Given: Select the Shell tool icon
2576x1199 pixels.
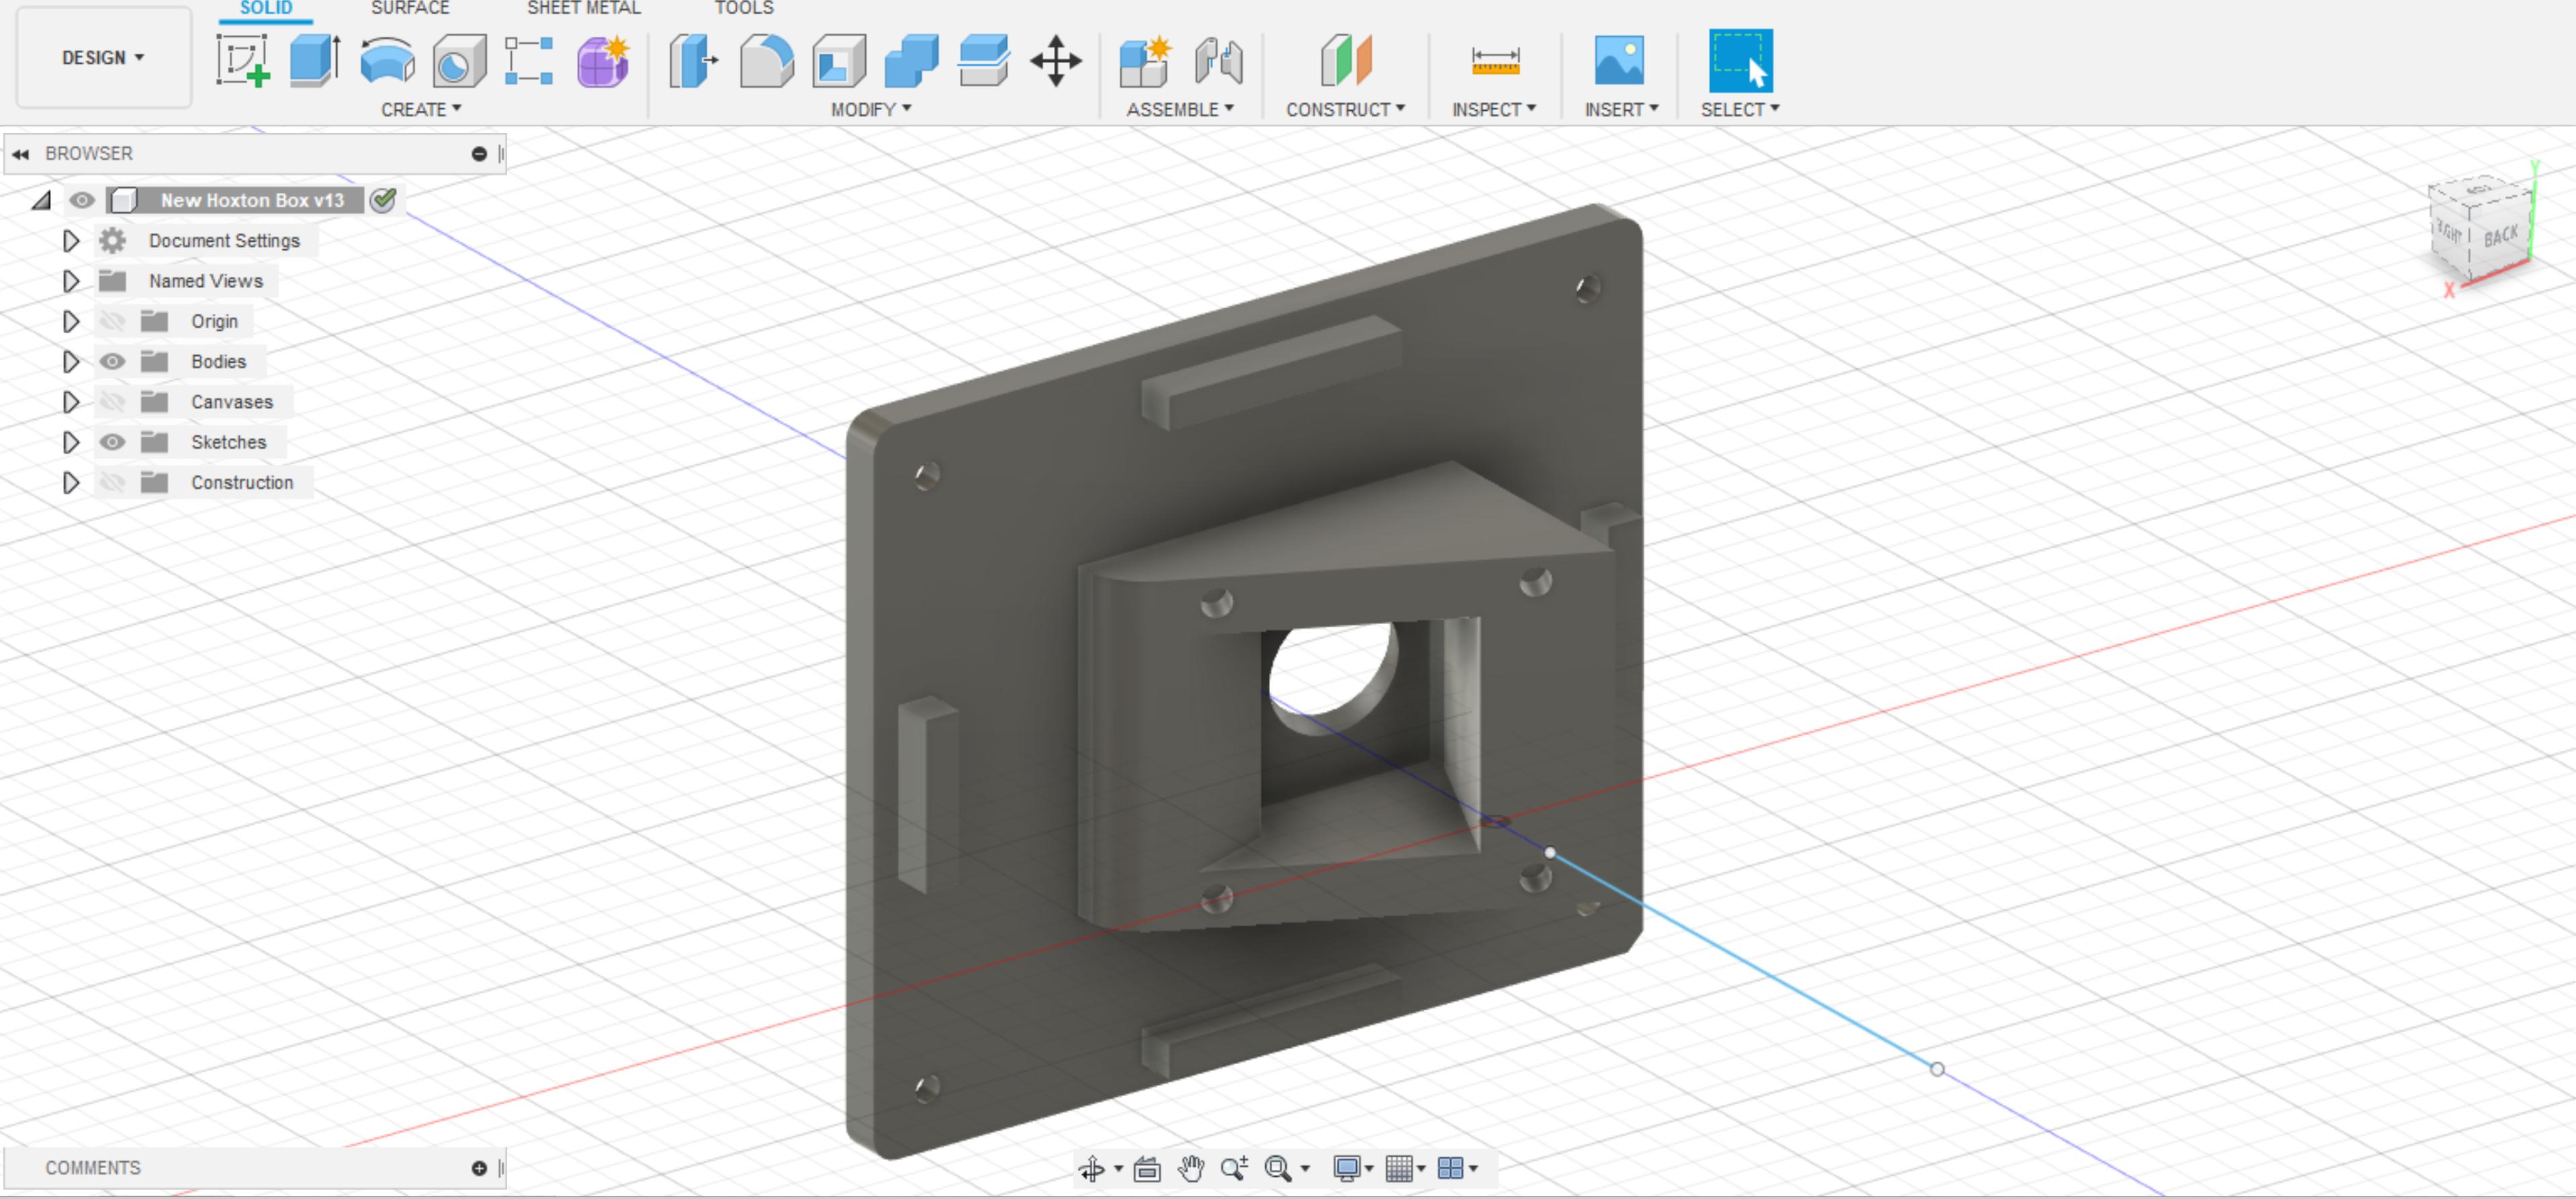Looking at the screenshot, I should click(x=839, y=61).
